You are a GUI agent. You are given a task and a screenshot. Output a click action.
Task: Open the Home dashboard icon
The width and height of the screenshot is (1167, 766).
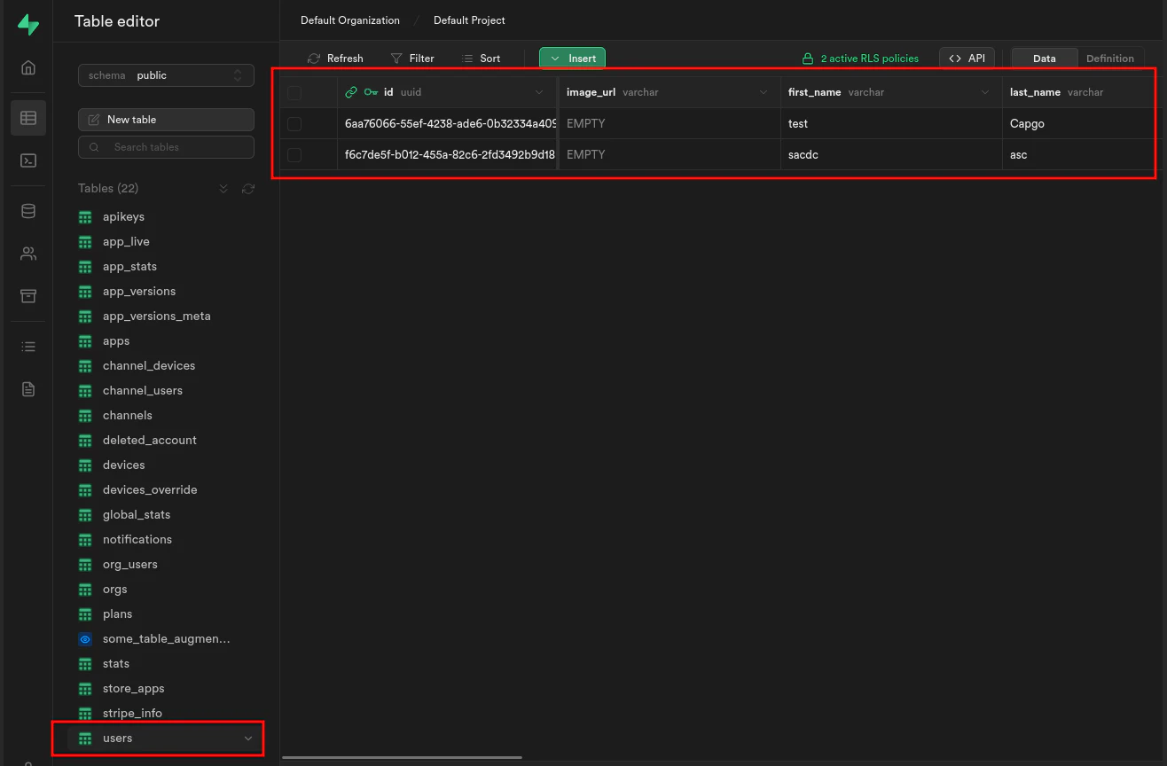pyautogui.click(x=27, y=66)
